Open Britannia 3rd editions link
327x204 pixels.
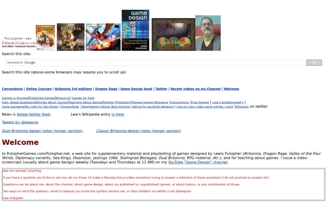coord(74,89)
